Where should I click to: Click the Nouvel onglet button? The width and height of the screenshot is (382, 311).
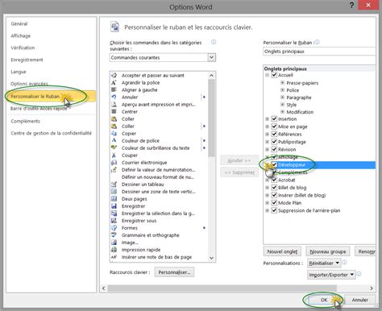282,251
